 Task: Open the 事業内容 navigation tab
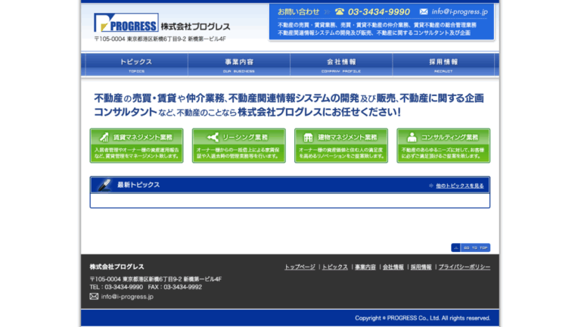(239, 65)
